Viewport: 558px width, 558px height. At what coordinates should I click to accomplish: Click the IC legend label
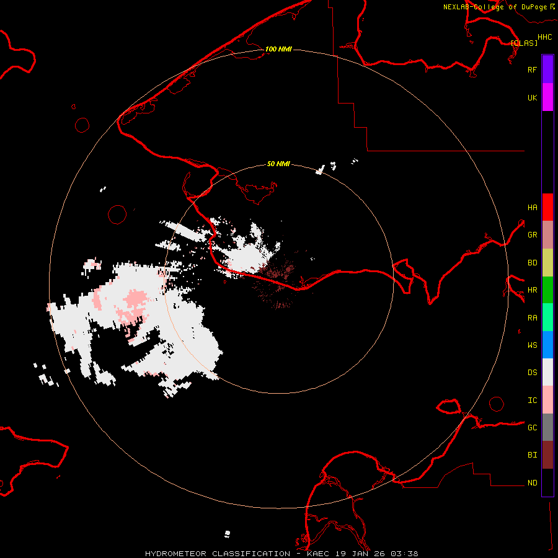532,401
